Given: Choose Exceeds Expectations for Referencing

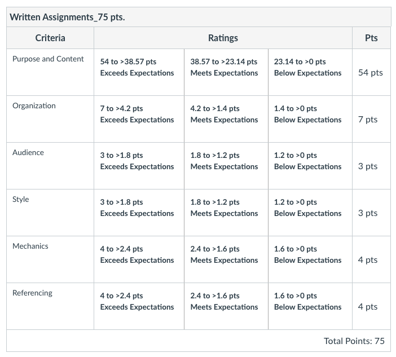Looking at the screenshot, I should coord(139,306).
